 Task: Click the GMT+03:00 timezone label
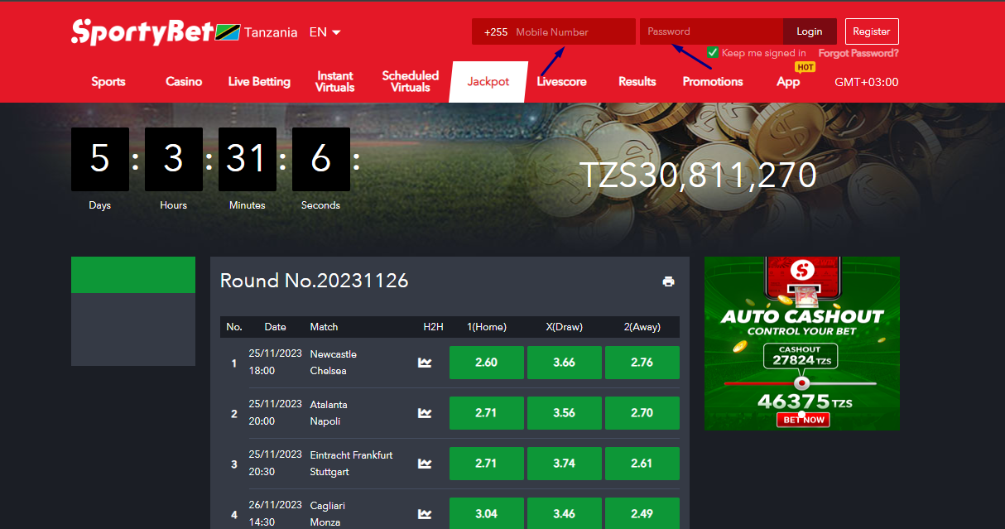pyautogui.click(x=867, y=82)
